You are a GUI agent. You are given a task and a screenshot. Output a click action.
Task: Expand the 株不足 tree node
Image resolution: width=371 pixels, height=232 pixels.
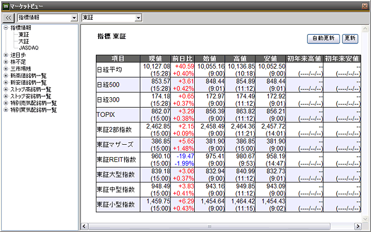tap(6, 62)
